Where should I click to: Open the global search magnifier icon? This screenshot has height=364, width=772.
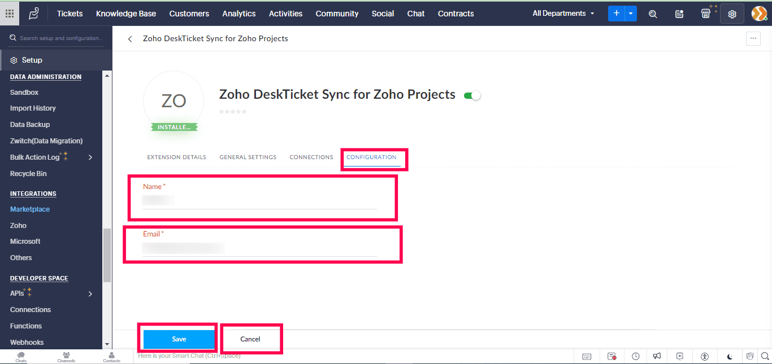coord(653,14)
